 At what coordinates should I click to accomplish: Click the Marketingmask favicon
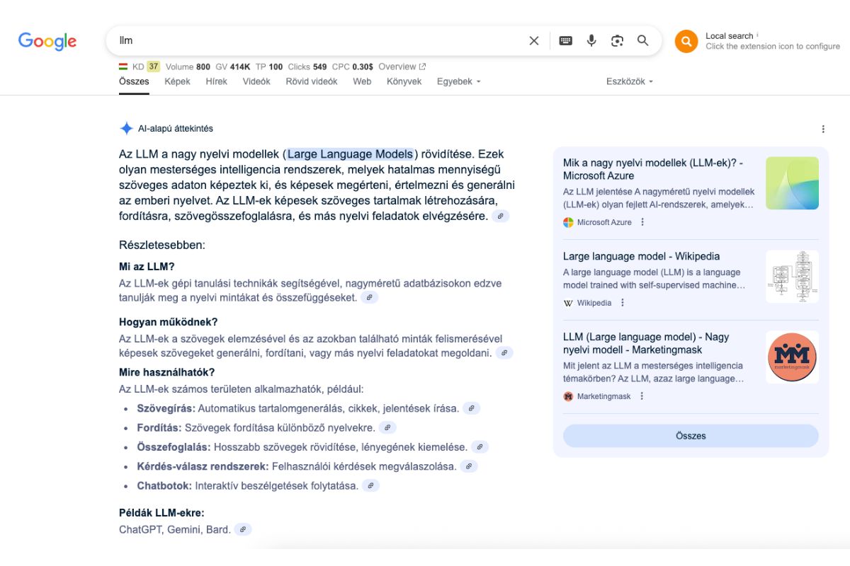pyautogui.click(x=568, y=396)
